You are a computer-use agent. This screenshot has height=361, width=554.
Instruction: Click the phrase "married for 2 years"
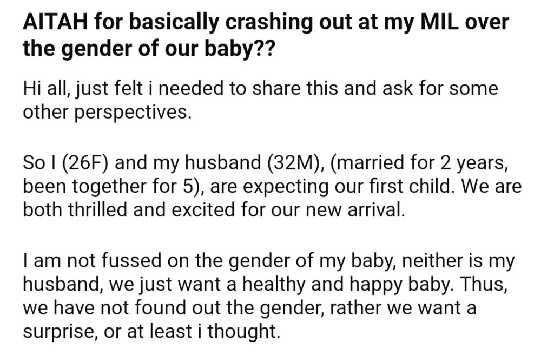[x=418, y=163]
